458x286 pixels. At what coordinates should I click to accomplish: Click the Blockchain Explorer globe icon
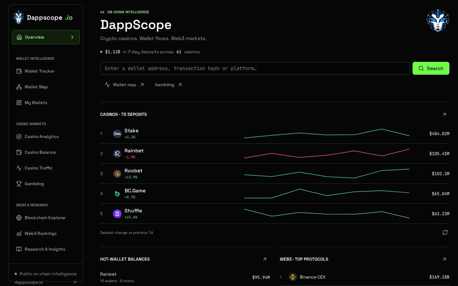click(x=19, y=218)
